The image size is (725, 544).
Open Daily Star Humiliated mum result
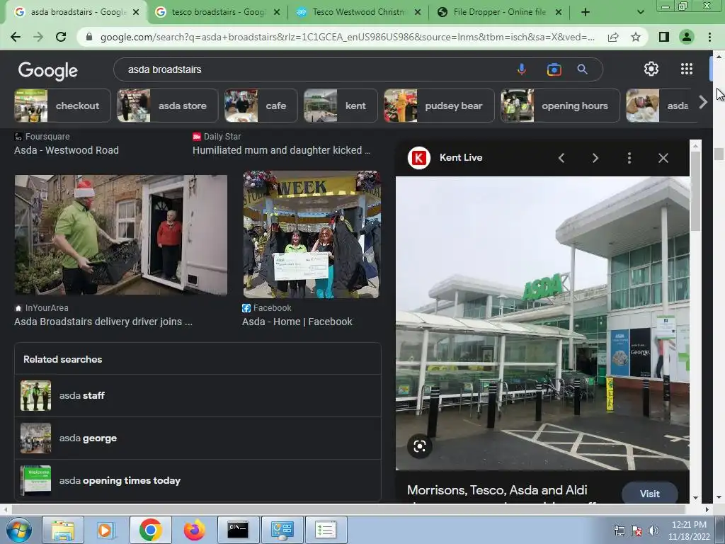pyautogui.click(x=281, y=150)
